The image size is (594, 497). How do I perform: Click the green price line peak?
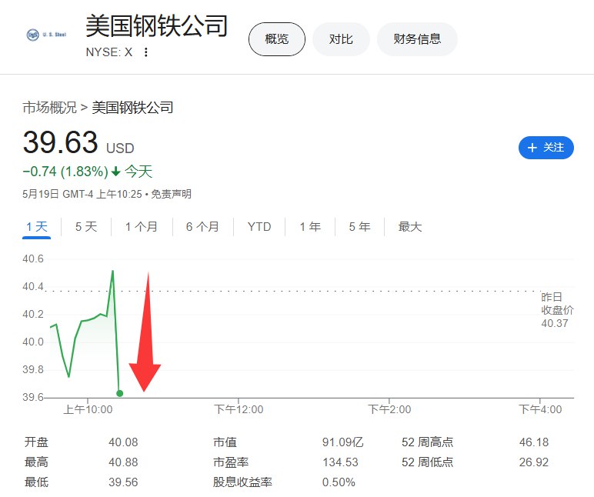pos(112,272)
